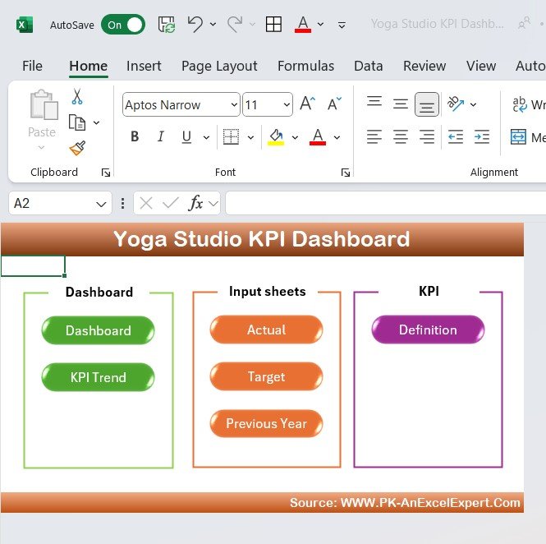The width and height of the screenshot is (546, 544).
Task: Click the Insert Function fx icon
Action: 195,203
